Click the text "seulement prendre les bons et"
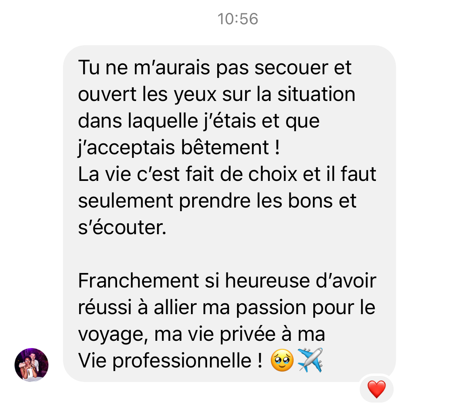This screenshot has width=476, height=405. tap(217, 201)
